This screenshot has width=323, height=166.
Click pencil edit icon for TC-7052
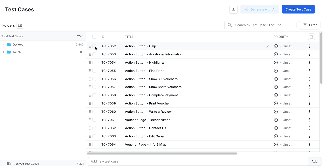pyautogui.click(x=268, y=46)
